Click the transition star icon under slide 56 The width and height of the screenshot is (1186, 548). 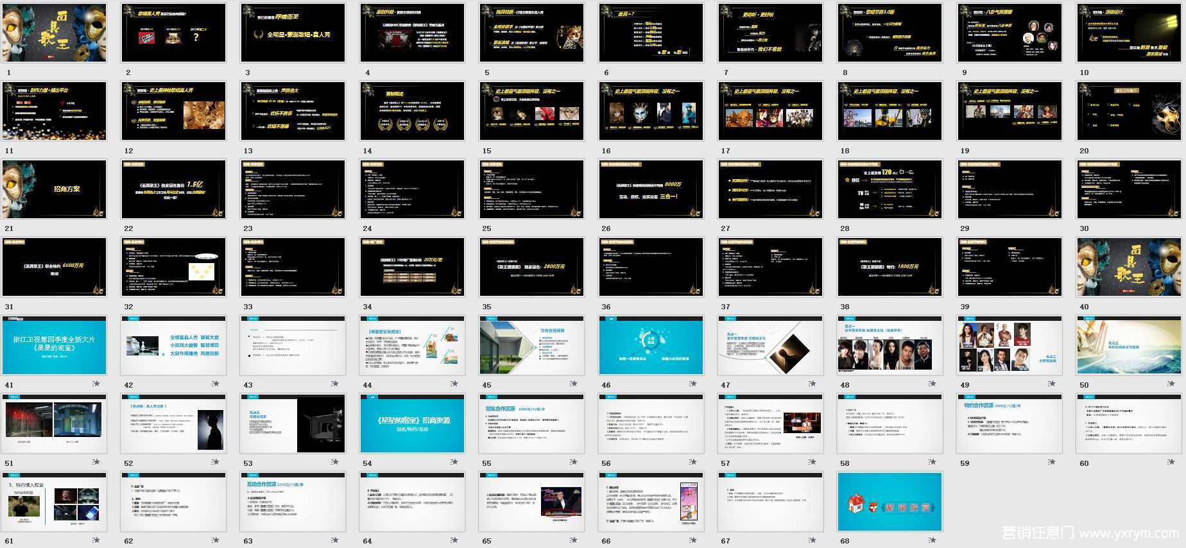[x=693, y=461]
